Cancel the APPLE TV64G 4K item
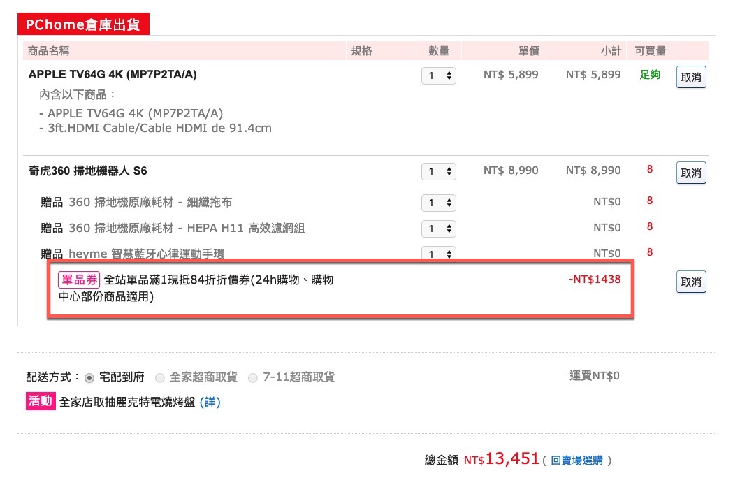 click(x=691, y=77)
